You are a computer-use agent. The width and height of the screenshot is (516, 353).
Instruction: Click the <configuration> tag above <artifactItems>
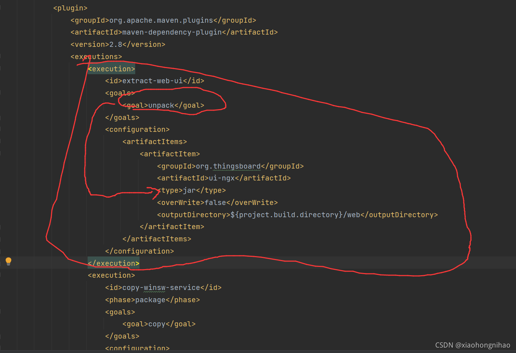click(x=137, y=129)
